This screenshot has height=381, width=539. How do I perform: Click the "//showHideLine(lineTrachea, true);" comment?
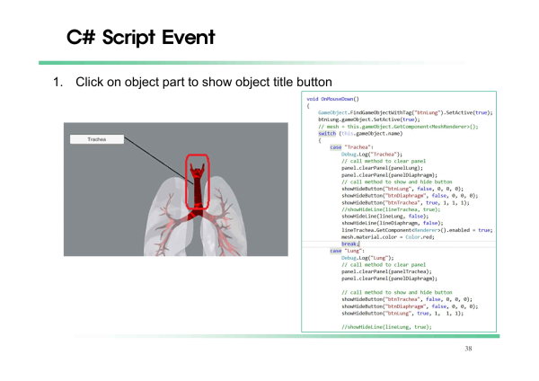coord(391,209)
